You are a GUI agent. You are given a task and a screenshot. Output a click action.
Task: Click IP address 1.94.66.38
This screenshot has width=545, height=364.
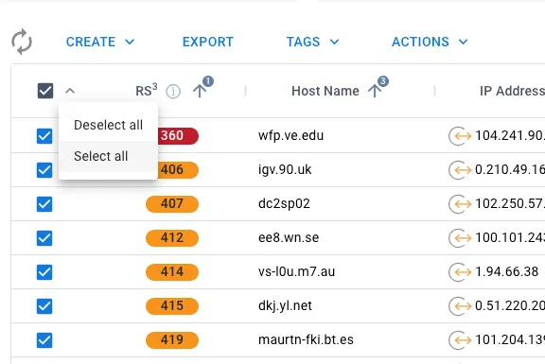(x=507, y=272)
